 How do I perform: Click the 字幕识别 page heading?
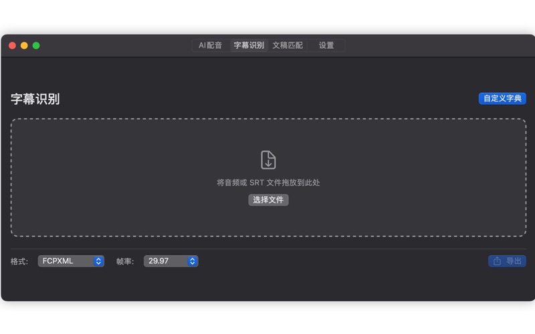[35, 99]
